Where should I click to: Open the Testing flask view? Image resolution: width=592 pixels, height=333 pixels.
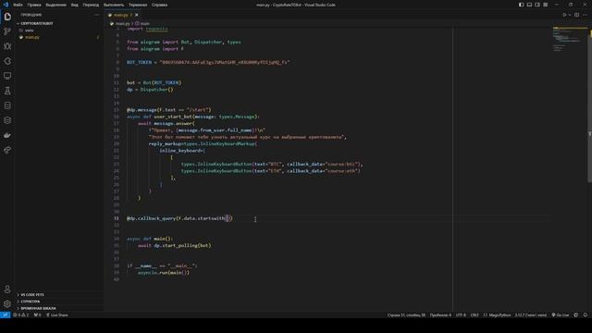point(7,91)
